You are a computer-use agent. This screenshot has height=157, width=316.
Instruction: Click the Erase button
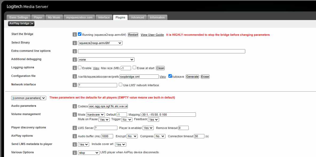(205, 77)
